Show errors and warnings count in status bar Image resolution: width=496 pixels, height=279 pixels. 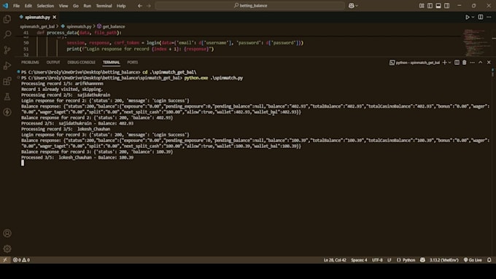click(21, 260)
